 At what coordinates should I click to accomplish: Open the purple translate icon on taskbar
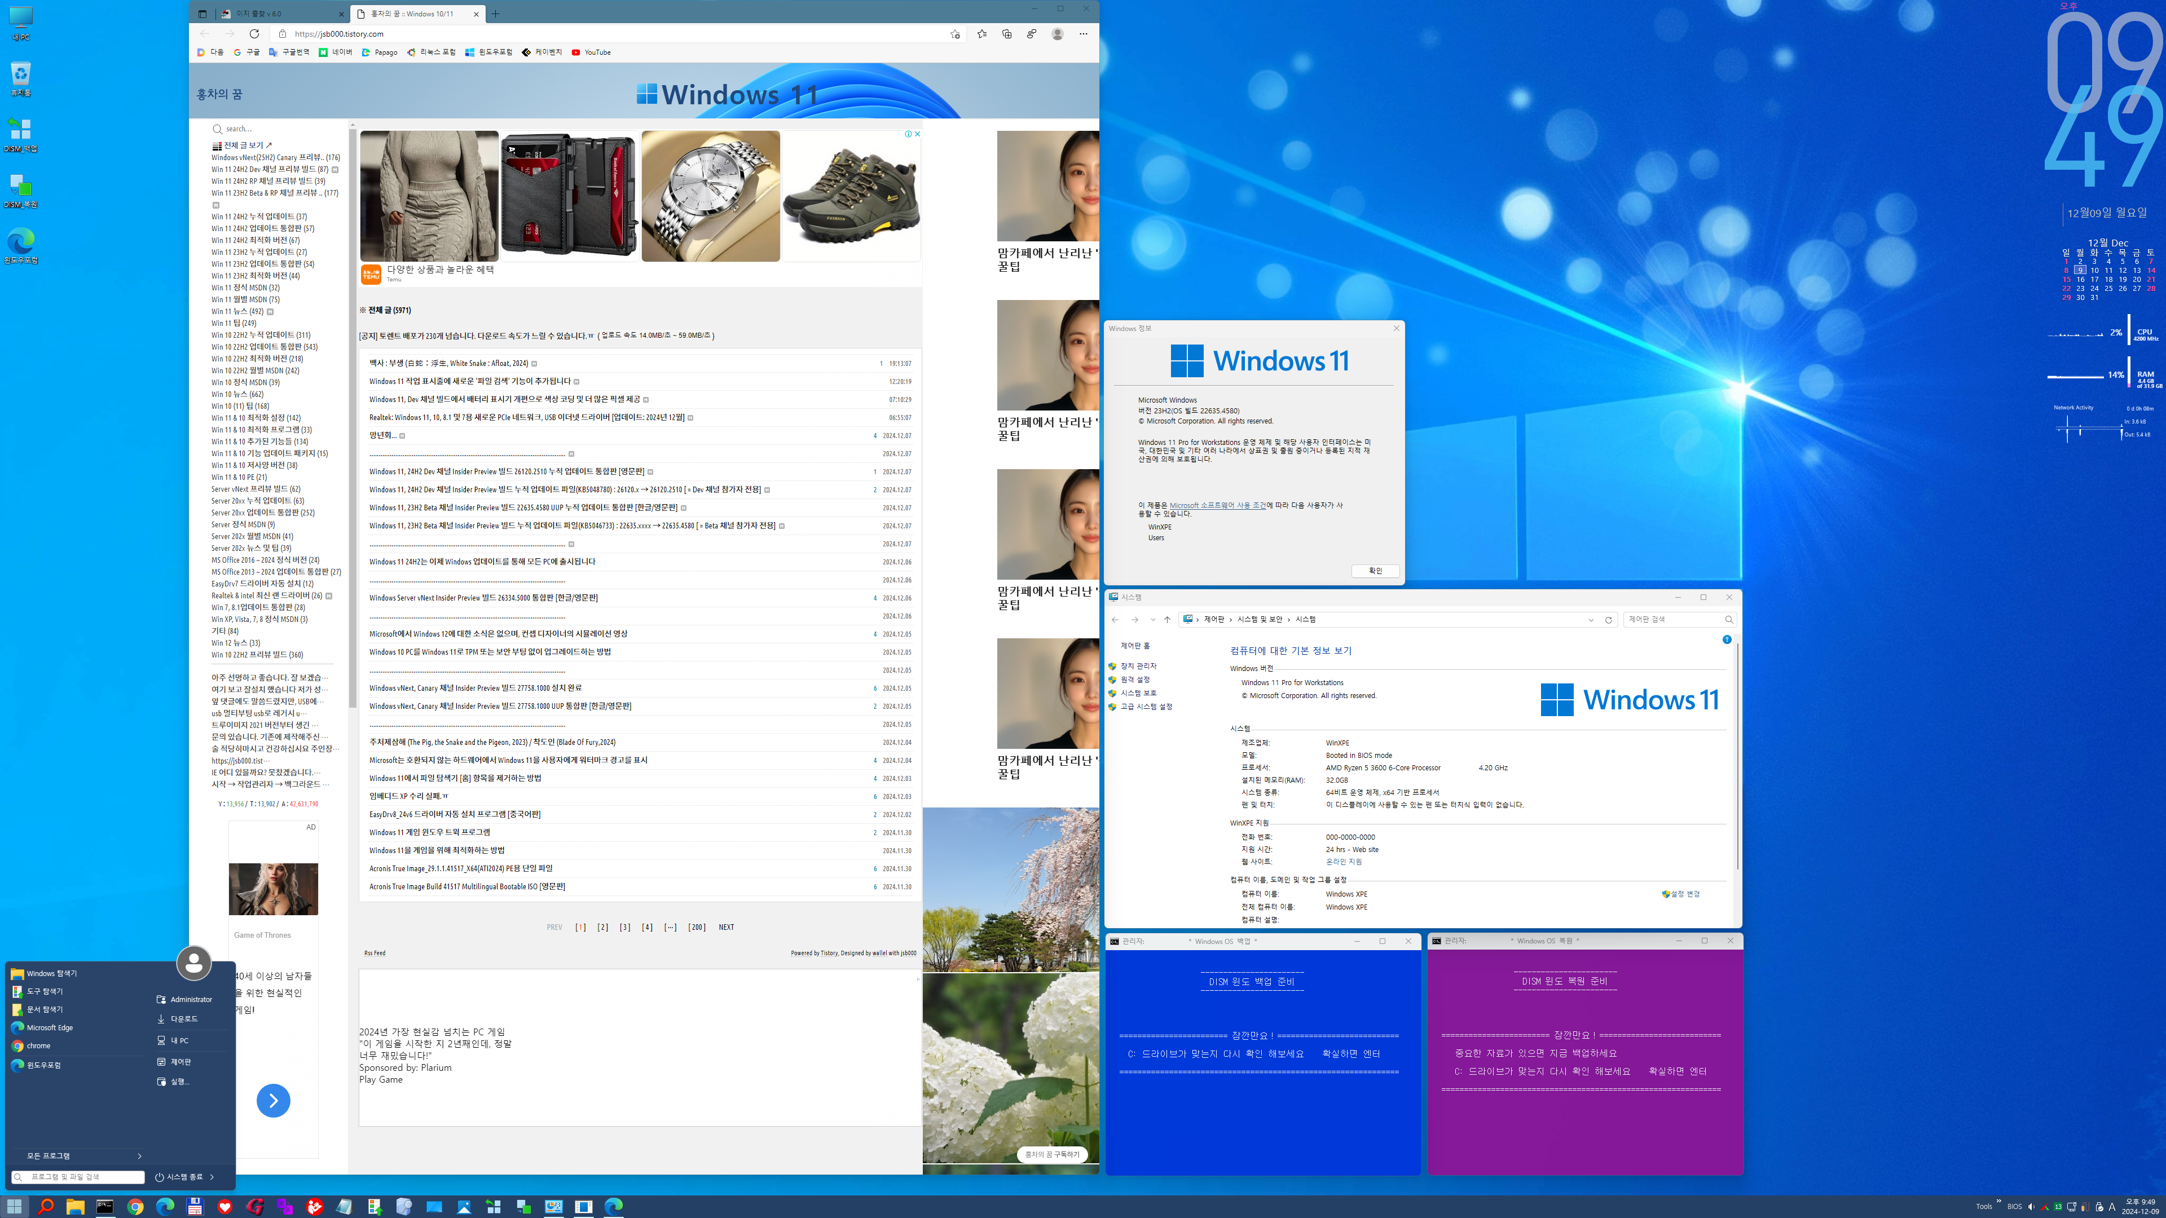[285, 1206]
